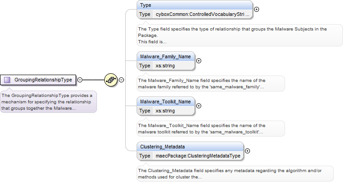Image resolution: width=346 pixels, height=183 pixels.
Task: Click the sequence compositor icon
Action: pyautogui.click(x=111, y=80)
